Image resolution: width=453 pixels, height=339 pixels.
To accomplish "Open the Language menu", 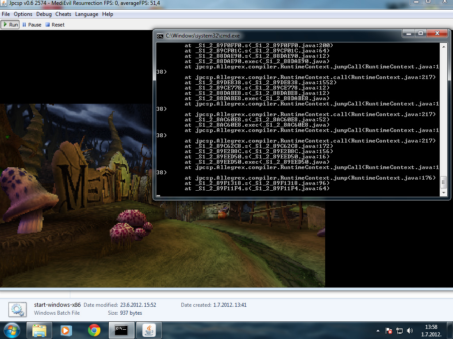I will [87, 14].
